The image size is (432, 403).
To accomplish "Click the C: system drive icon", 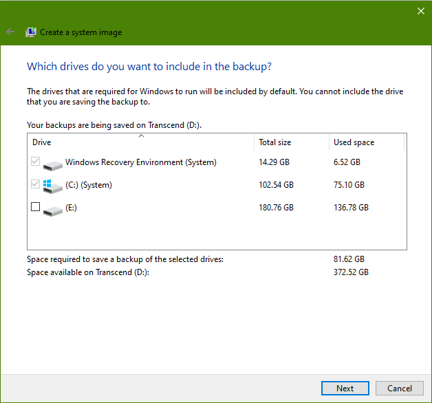I will [x=52, y=186].
